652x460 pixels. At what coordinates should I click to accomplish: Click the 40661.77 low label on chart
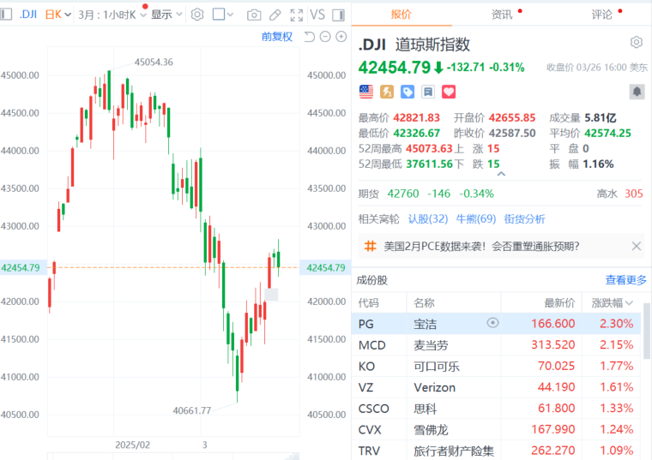[x=191, y=410]
